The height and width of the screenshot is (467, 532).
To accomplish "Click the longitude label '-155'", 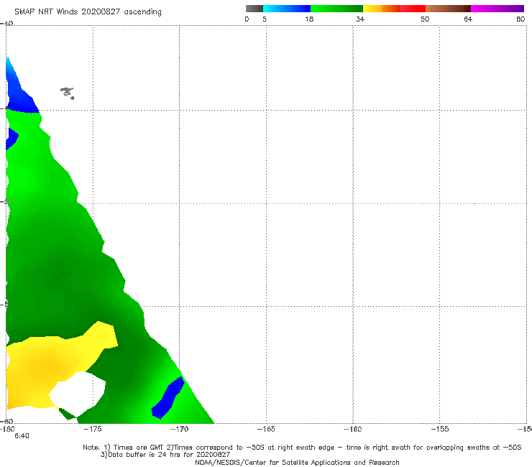I will click(x=440, y=429).
